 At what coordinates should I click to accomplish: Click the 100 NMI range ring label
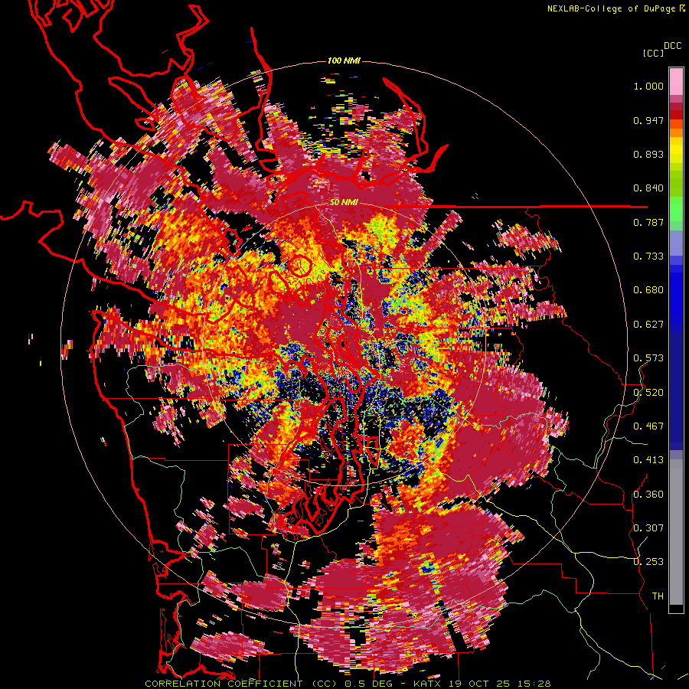[x=344, y=60]
